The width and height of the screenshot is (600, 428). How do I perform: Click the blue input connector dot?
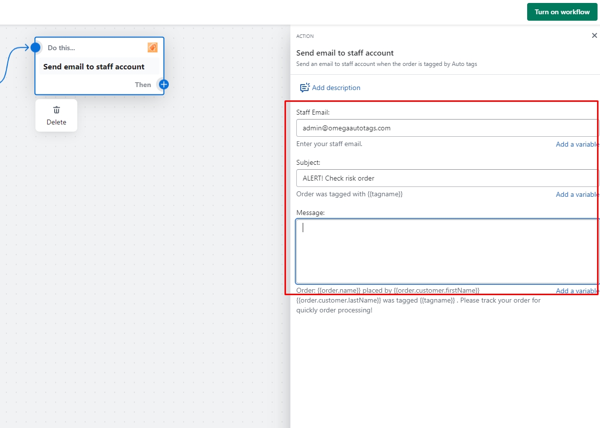click(x=35, y=48)
